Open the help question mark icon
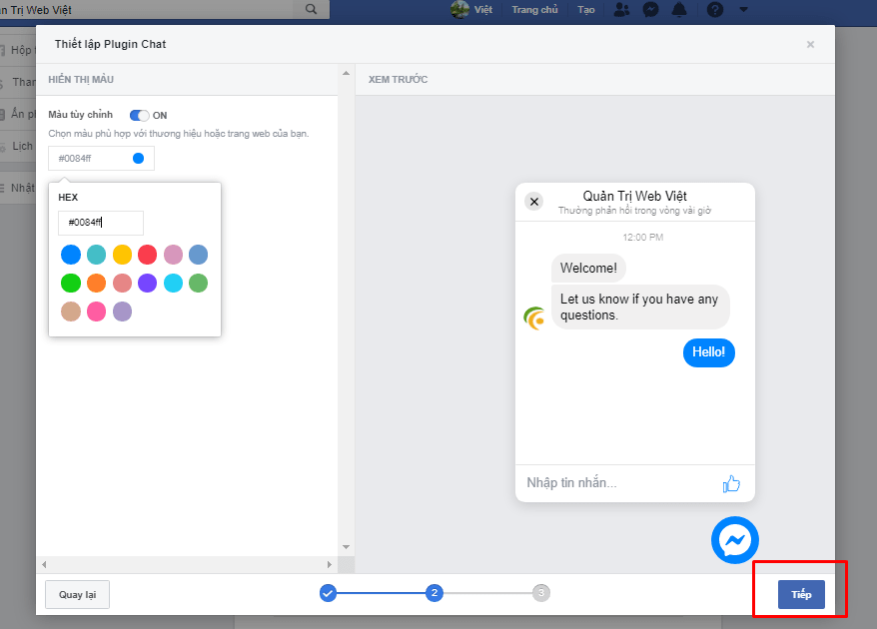The width and height of the screenshot is (877, 629). pyautogui.click(x=715, y=10)
